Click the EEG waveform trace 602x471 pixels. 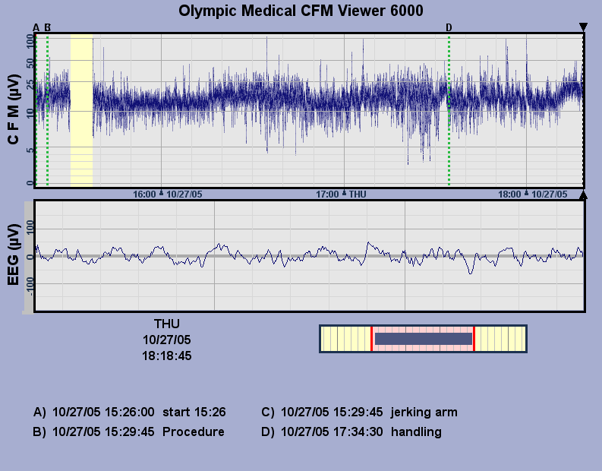(x=310, y=256)
